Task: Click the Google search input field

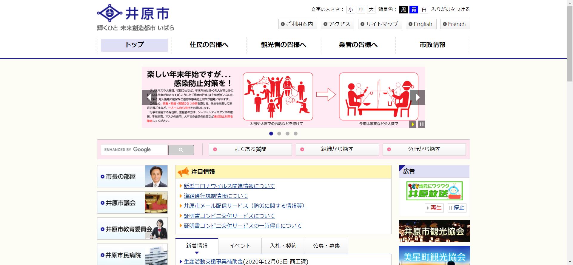Action: point(134,150)
